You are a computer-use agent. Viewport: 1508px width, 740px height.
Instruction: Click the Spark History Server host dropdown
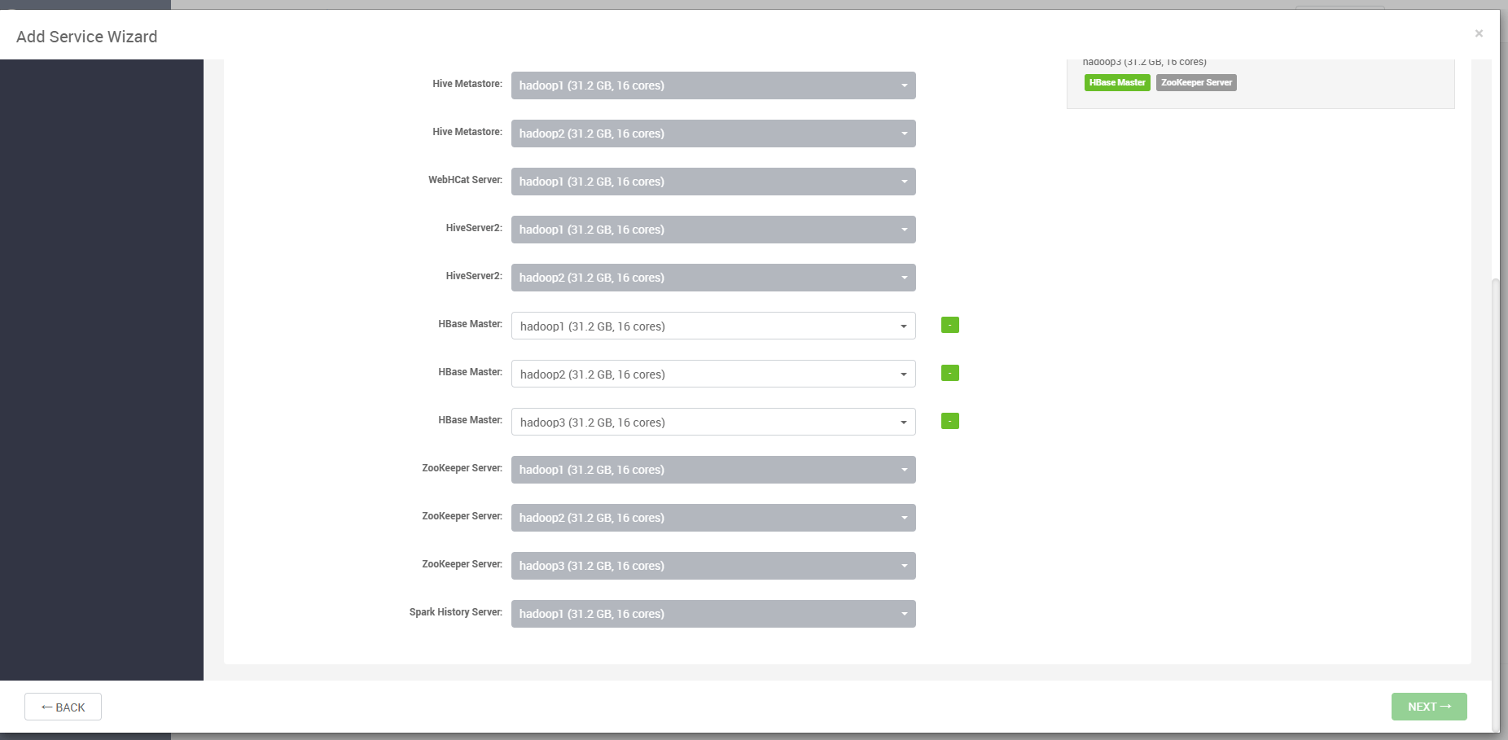[x=712, y=614]
